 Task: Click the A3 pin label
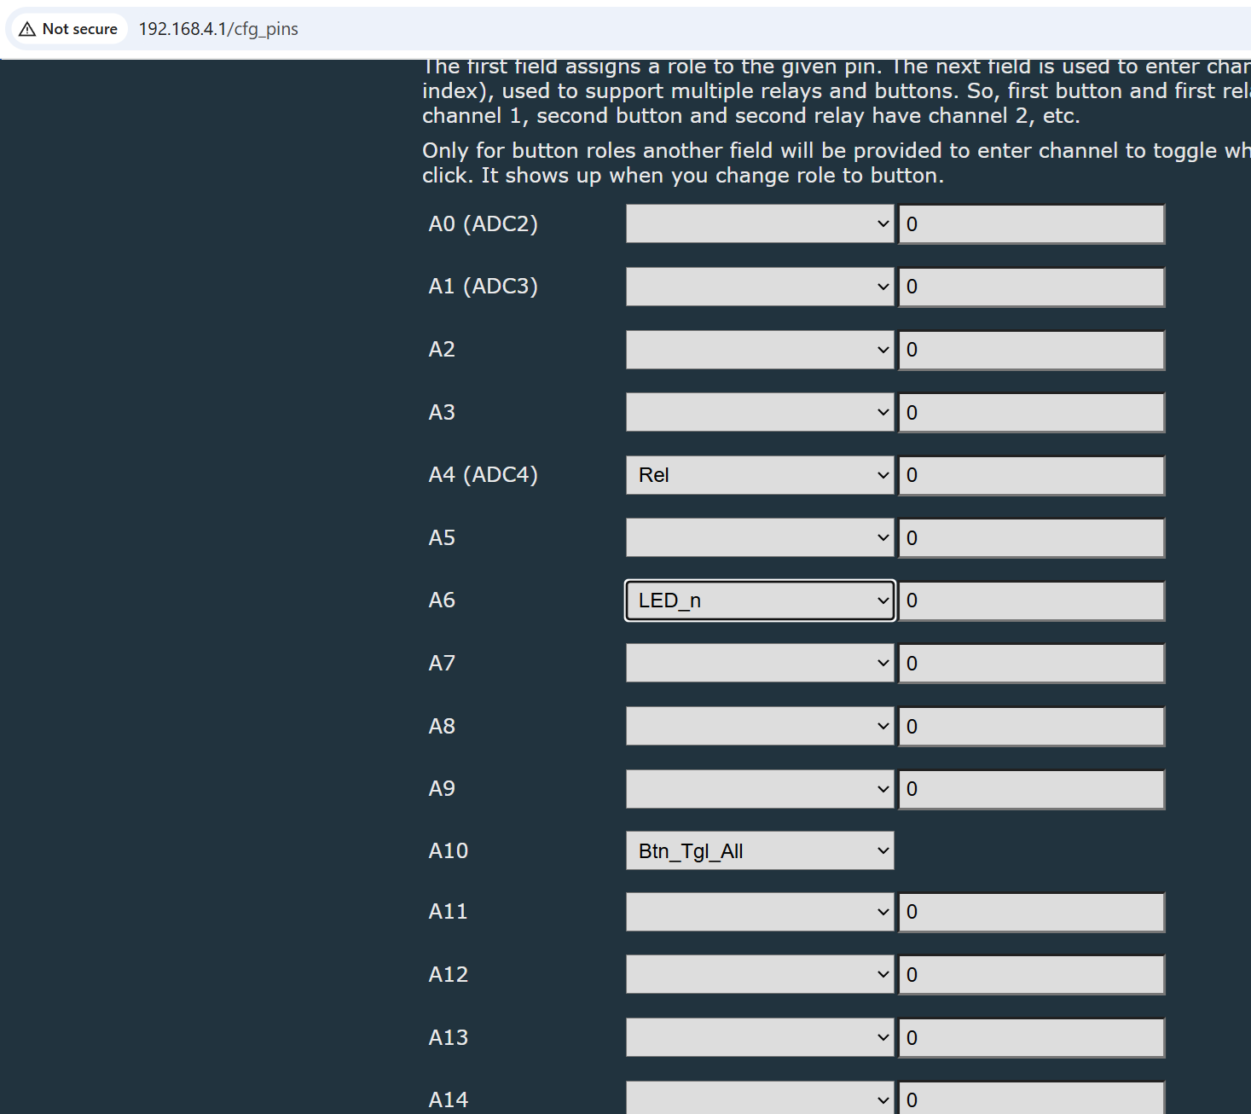click(x=442, y=412)
